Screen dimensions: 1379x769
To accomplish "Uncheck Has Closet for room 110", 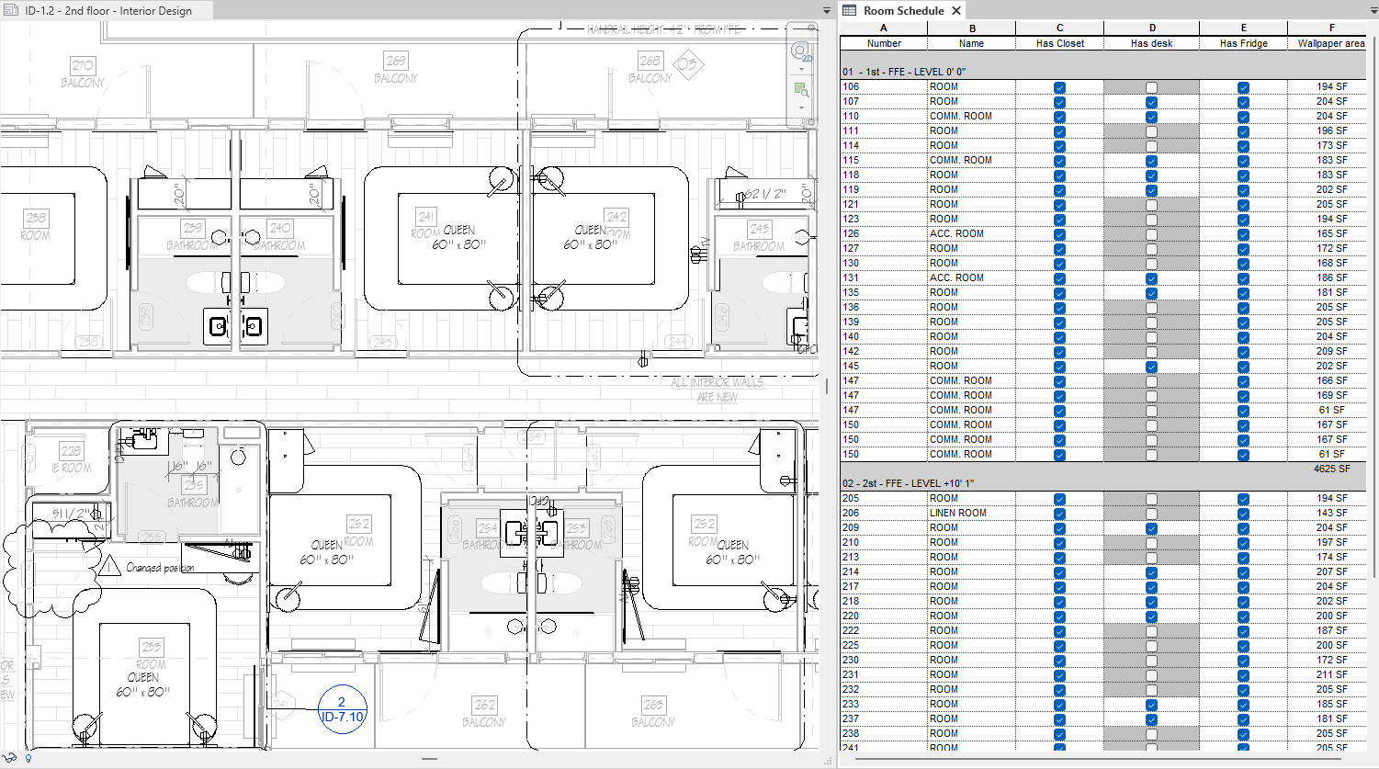I will click(1059, 117).
